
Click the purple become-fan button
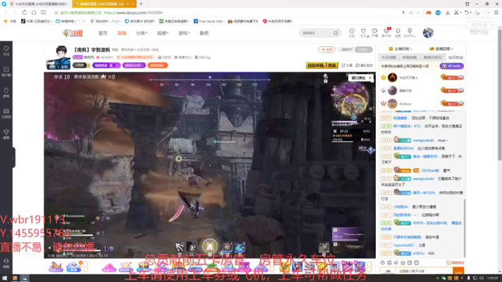tap(452, 66)
